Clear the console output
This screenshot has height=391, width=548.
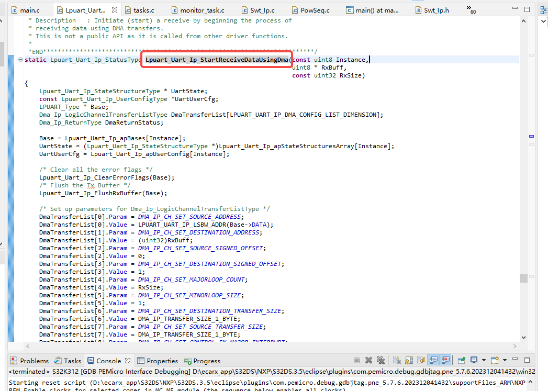[x=397, y=360]
